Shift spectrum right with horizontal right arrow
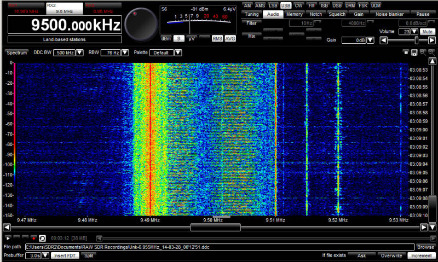 coord(423,228)
